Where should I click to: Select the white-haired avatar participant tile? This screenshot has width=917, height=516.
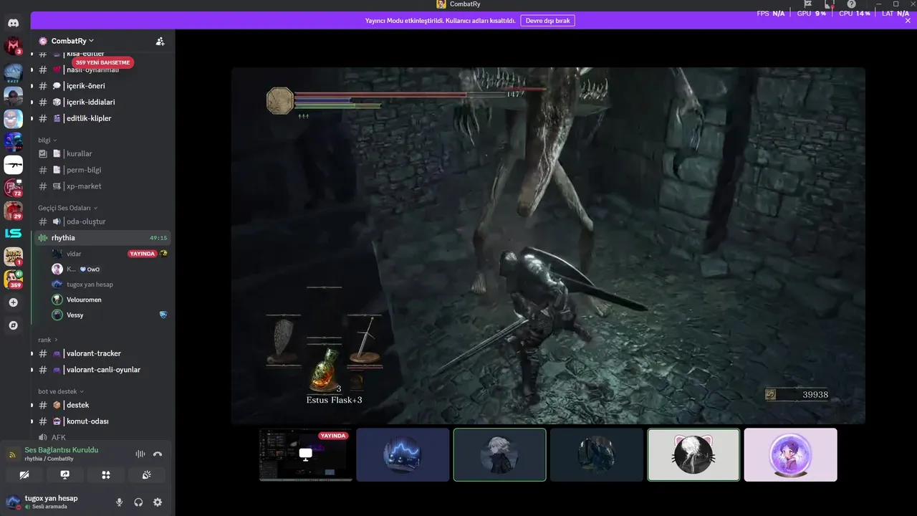(x=499, y=454)
